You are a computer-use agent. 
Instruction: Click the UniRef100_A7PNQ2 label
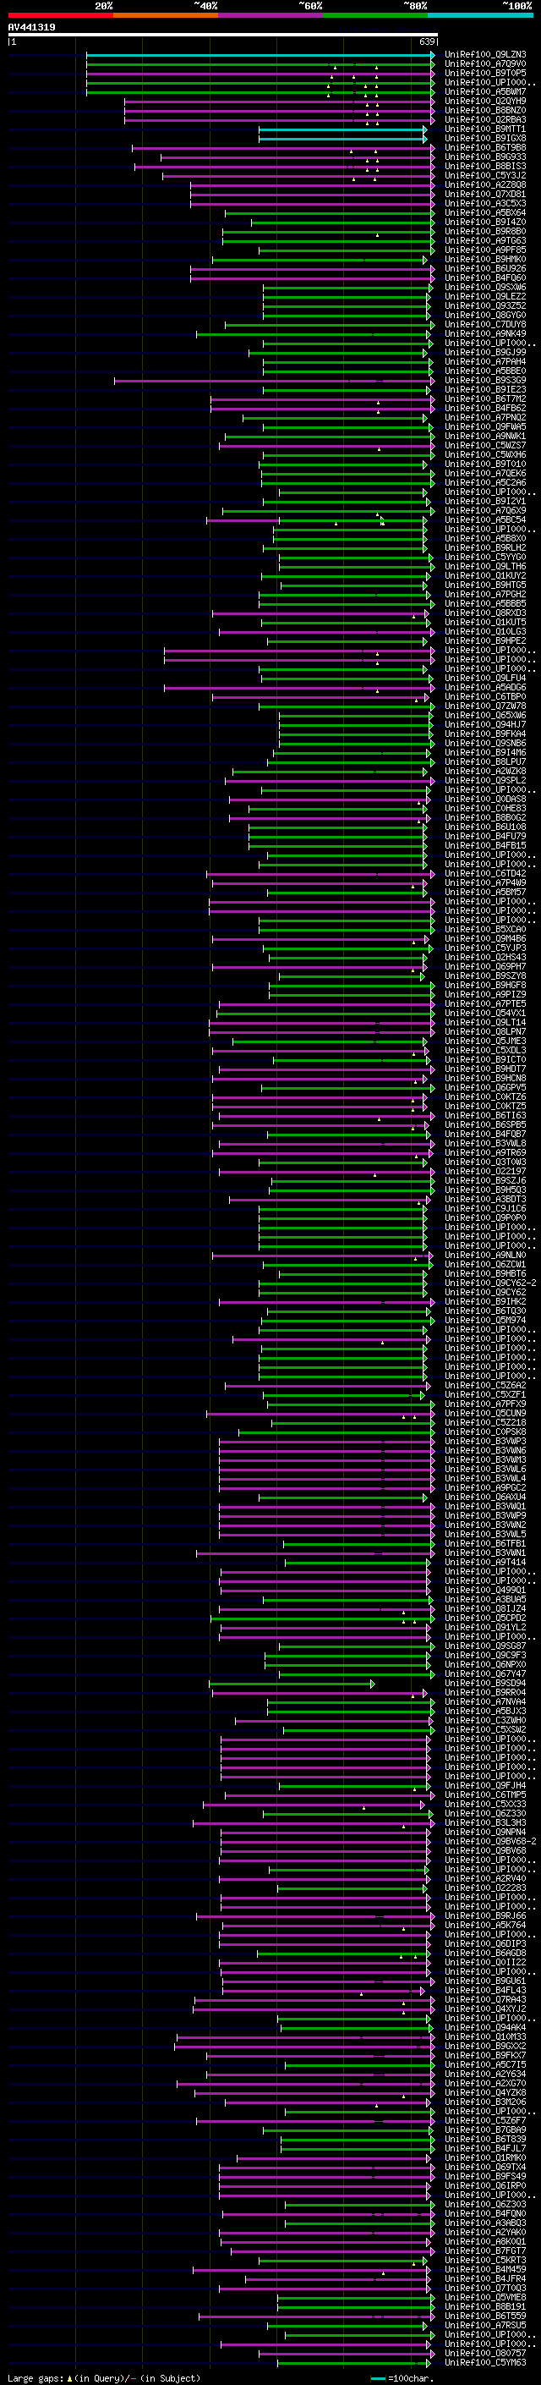click(x=485, y=418)
